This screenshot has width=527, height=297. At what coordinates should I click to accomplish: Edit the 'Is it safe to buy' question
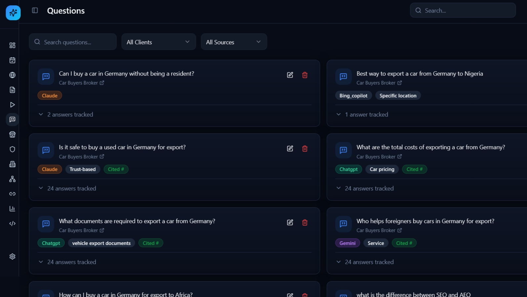click(x=290, y=148)
